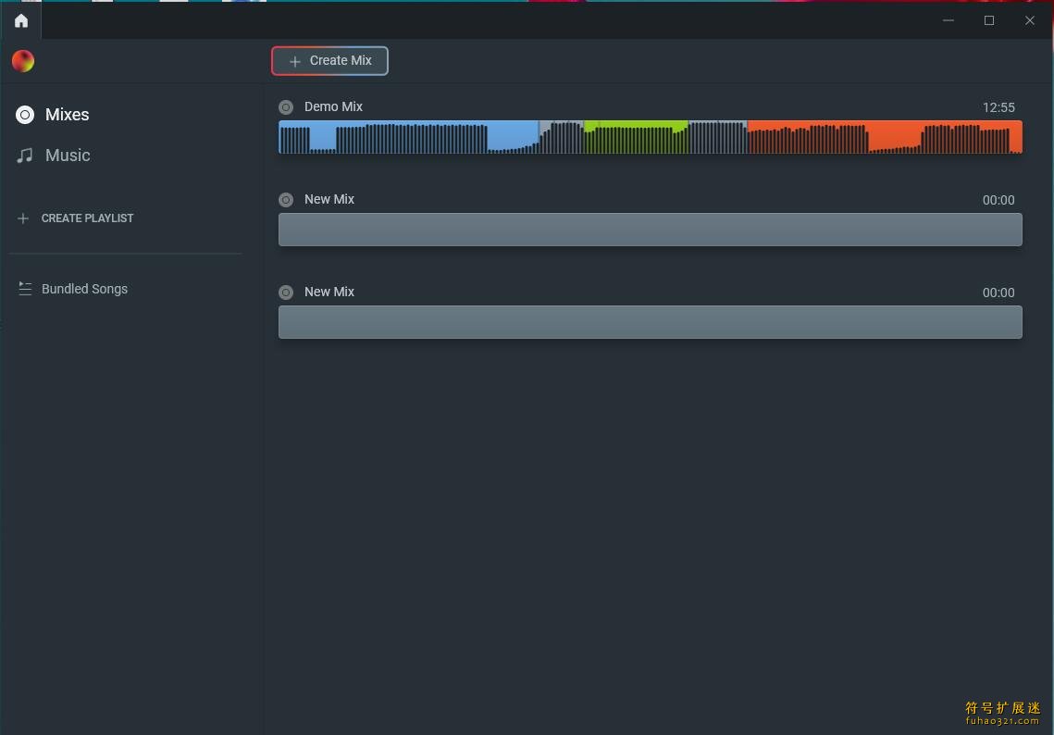This screenshot has height=735, width=1054.
Task: Minimize the application window
Action: click(x=949, y=20)
